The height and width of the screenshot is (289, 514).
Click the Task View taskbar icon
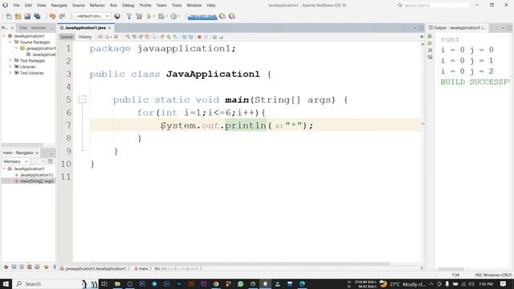[104, 283]
